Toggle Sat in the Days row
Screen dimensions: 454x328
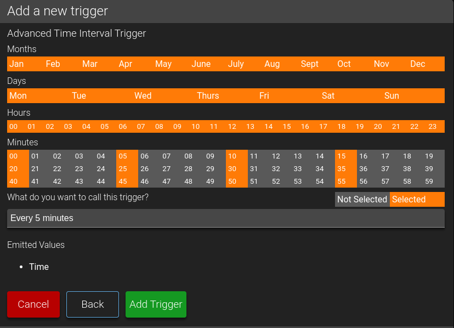point(328,96)
